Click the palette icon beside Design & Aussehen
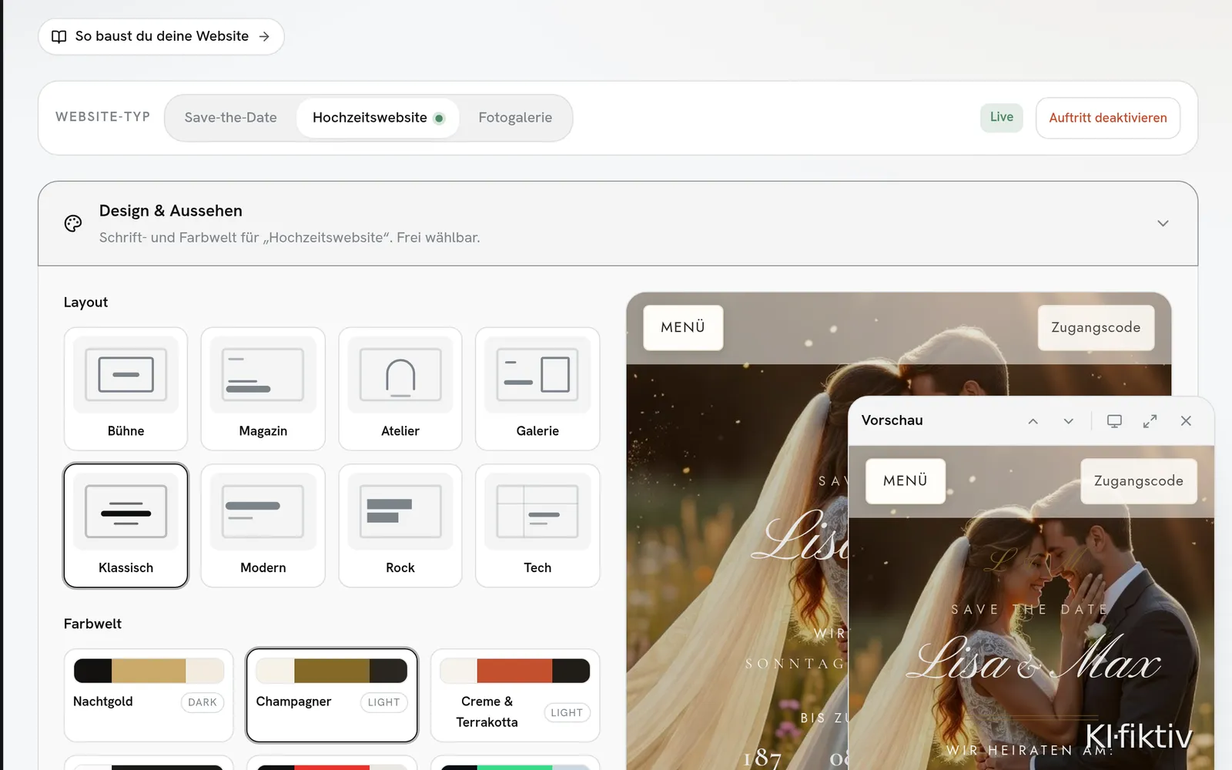1232x770 pixels. pyautogui.click(x=73, y=223)
